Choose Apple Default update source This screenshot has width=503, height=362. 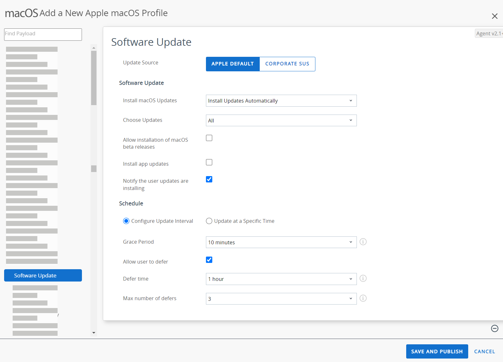click(x=233, y=64)
